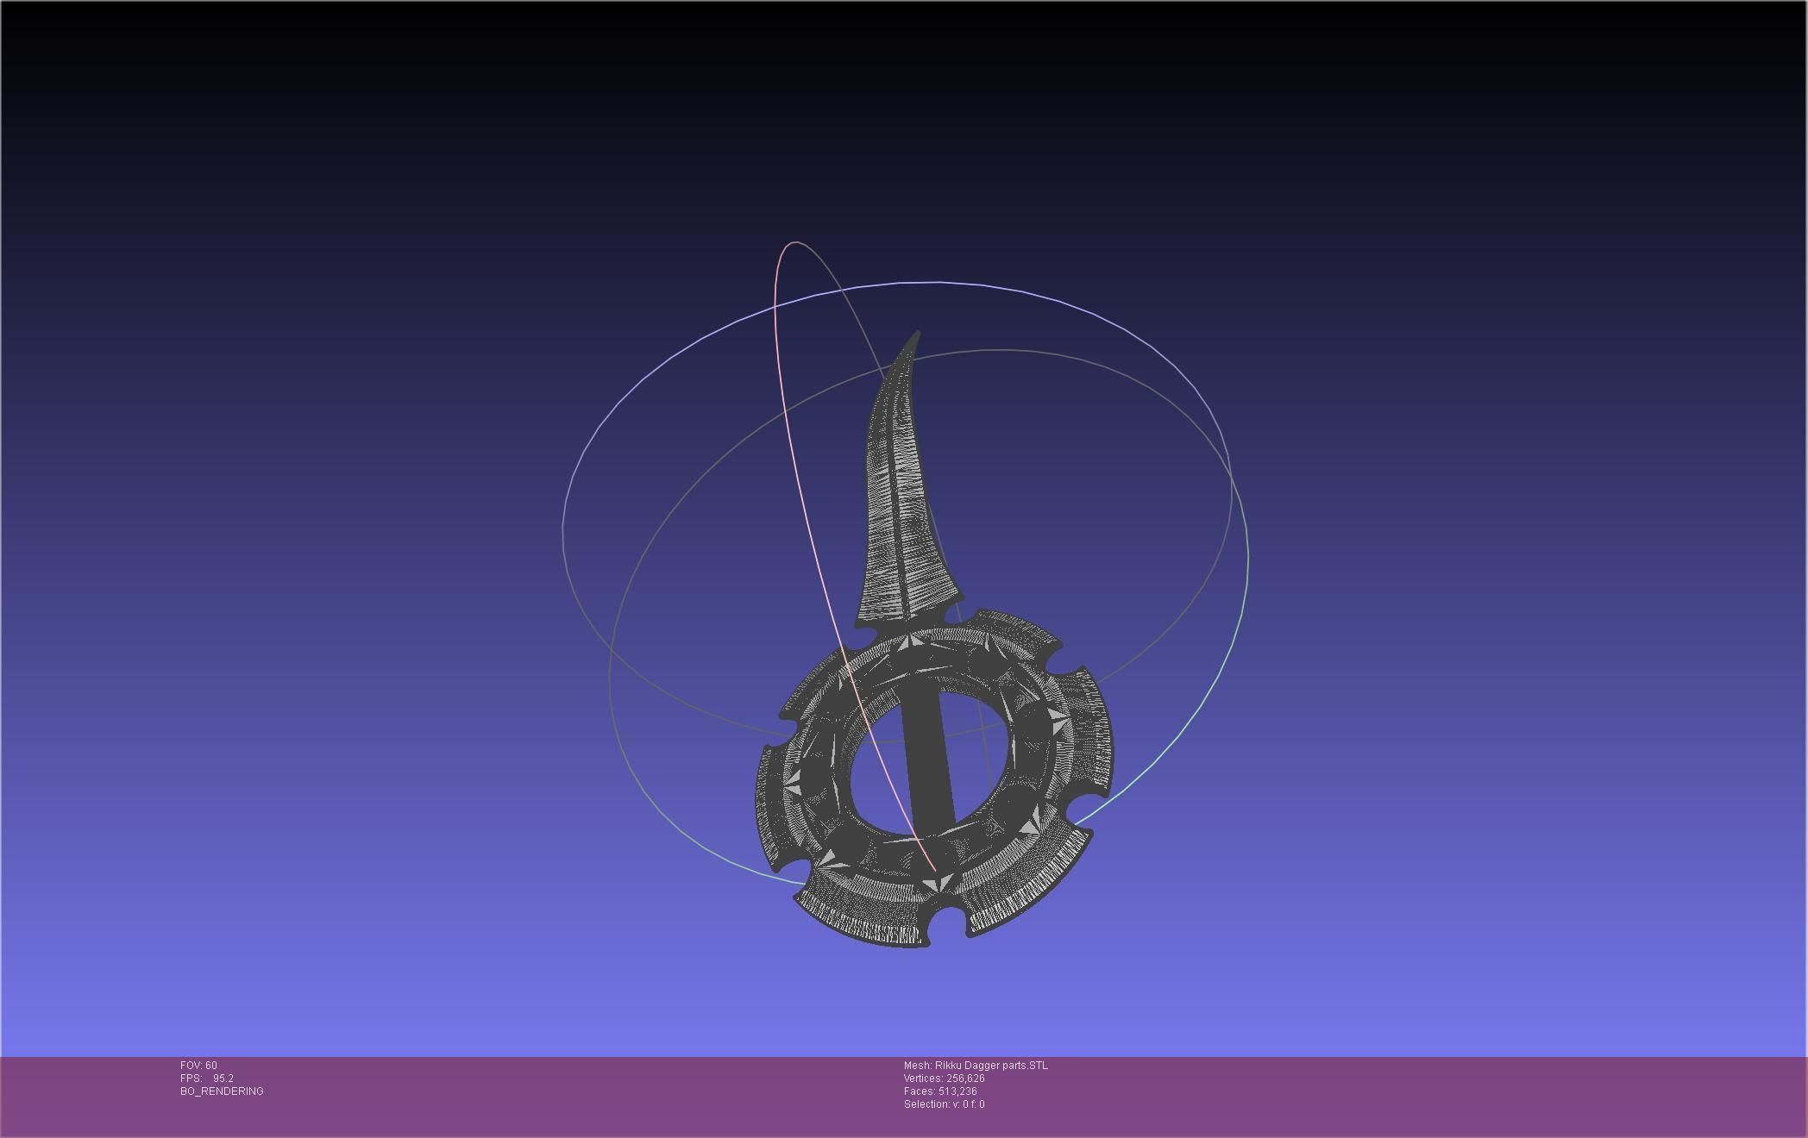Click the Mesh: Rikku Dagger parts.STL label
Screen dimensions: 1808x1138
(976, 1066)
